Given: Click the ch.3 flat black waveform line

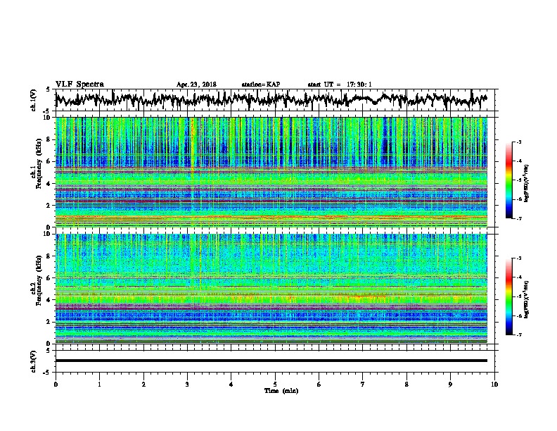Looking at the screenshot, I should point(271,361).
